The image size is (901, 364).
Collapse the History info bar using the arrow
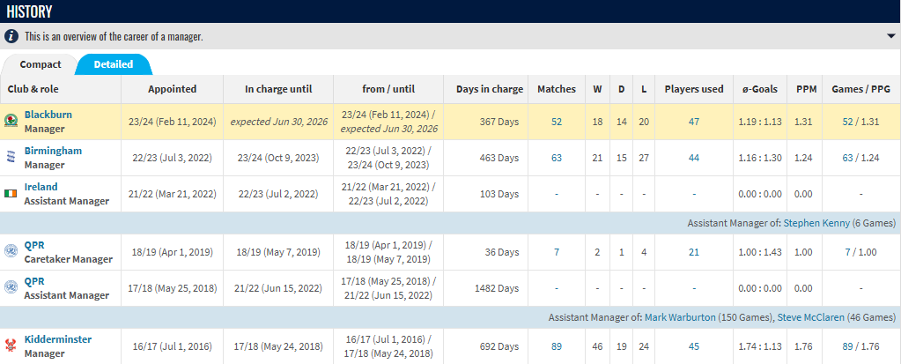[x=890, y=36]
